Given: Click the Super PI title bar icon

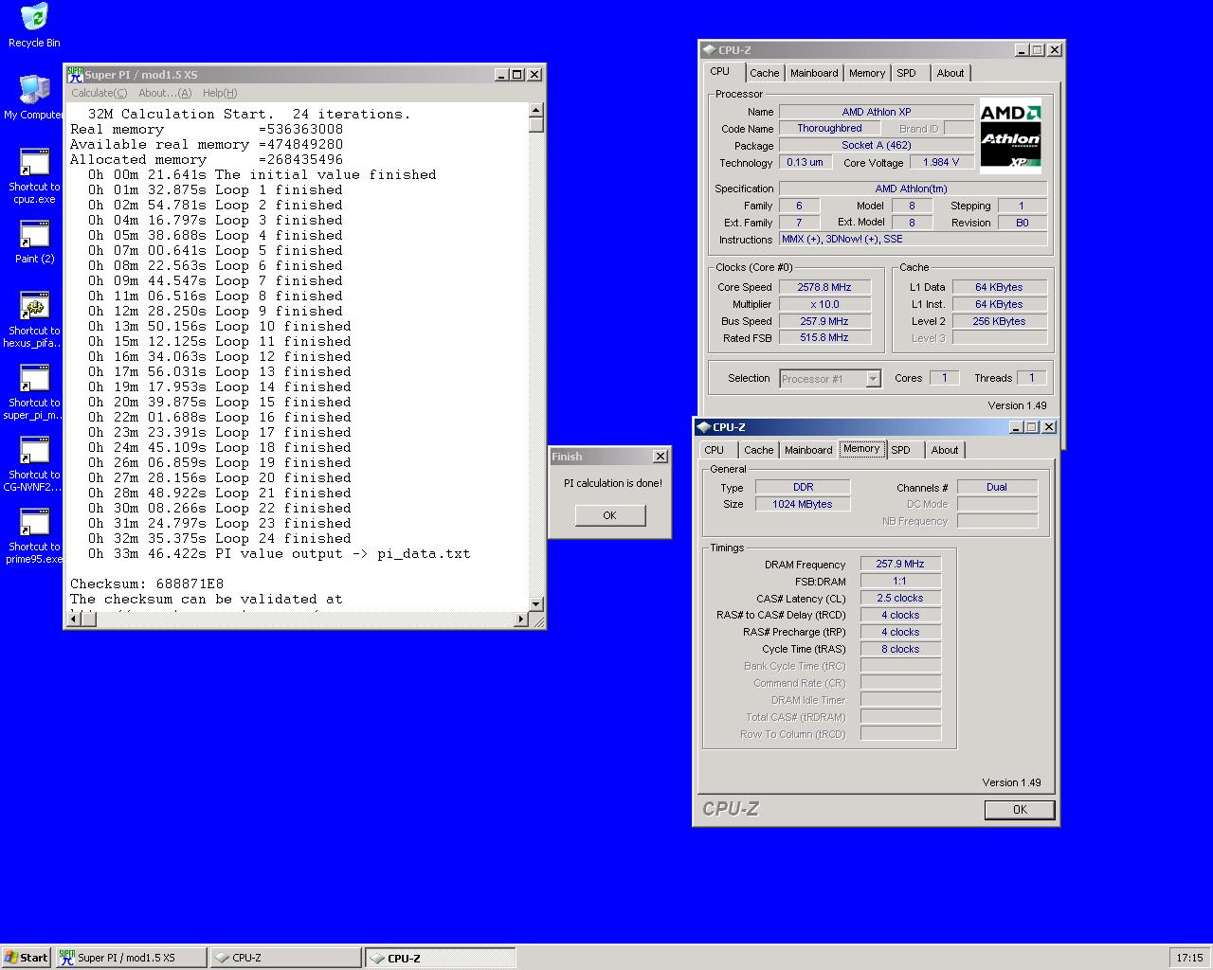Looking at the screenshot, I should (x=75, y=74).
